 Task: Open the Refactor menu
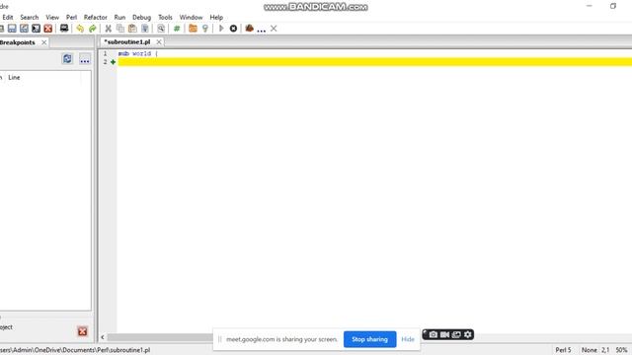96,18
